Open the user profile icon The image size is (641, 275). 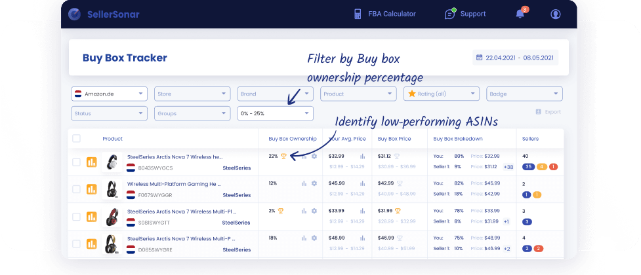(556, 14)
